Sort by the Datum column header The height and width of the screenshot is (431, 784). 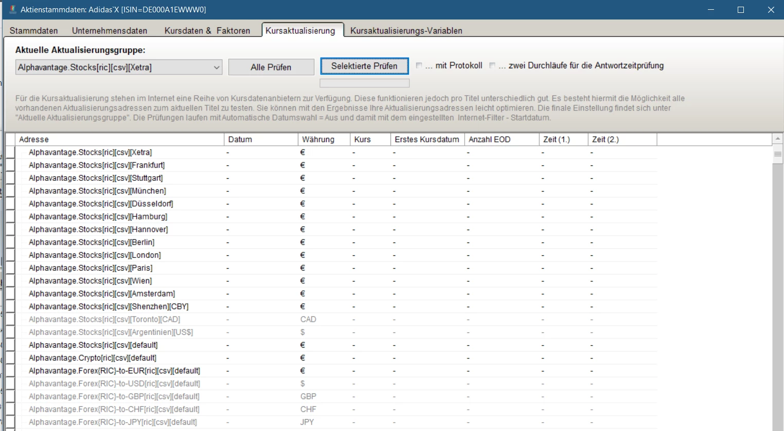click(261, 139)
